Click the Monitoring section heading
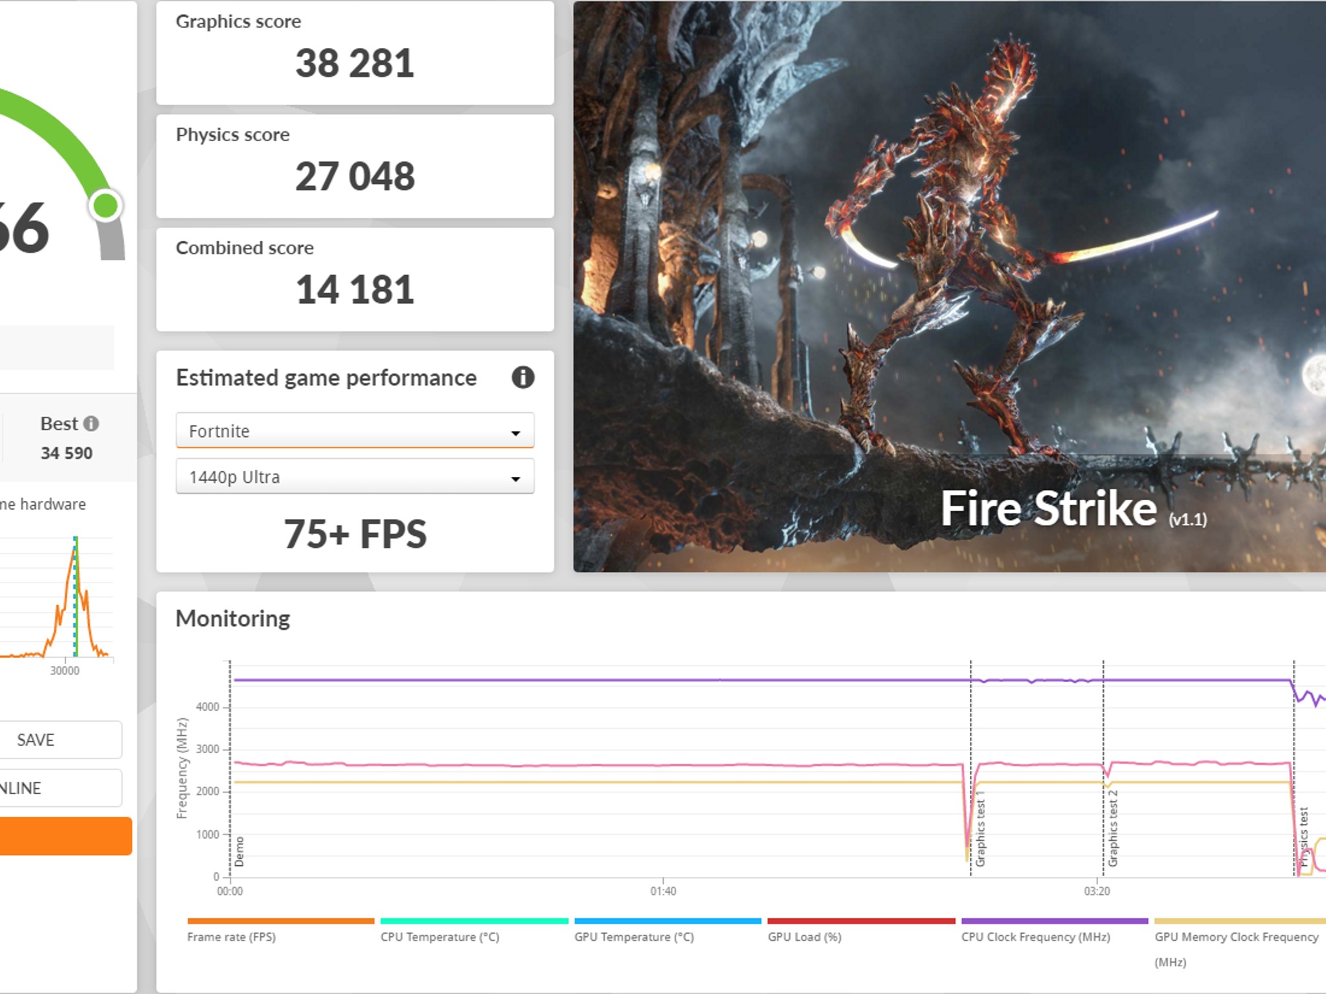Screen dimensions: 1326x994 pos(233,619)
